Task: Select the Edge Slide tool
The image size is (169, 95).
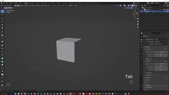Action: pyautogui.click(x=2, y=68)
